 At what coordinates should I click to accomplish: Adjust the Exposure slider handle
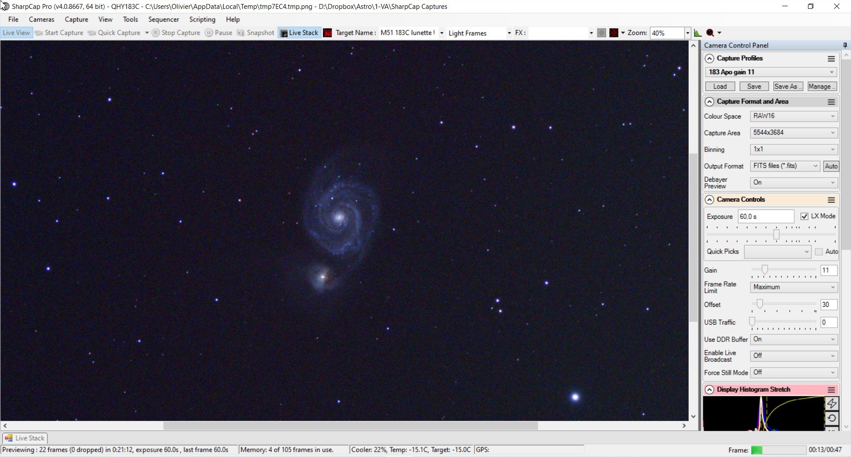tap(776, 234)
